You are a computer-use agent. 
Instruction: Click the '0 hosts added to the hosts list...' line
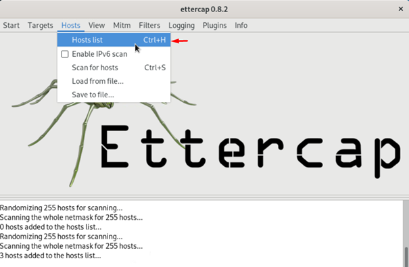coord(51,227)
